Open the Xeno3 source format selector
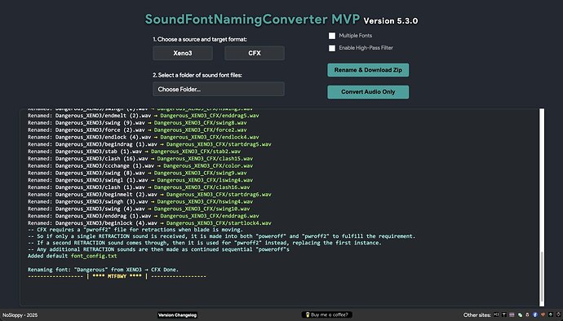 click(x=183, y=53)
